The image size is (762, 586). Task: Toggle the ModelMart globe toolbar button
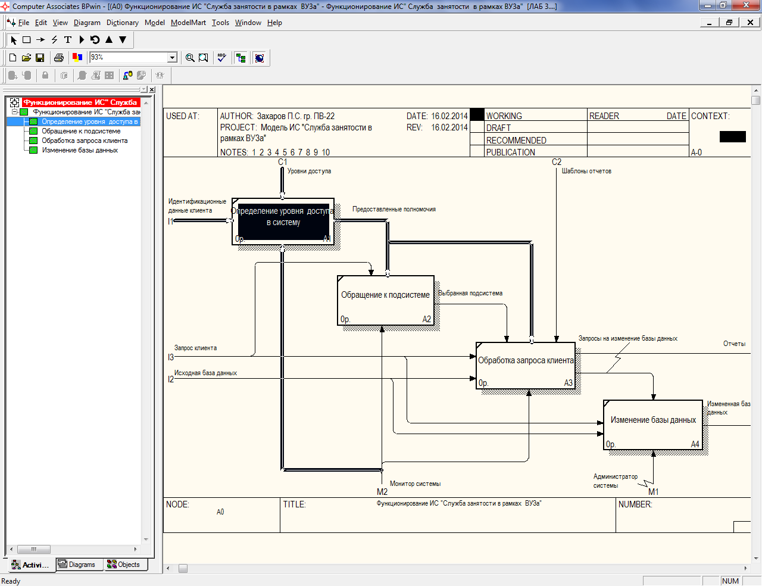(259, 58)
